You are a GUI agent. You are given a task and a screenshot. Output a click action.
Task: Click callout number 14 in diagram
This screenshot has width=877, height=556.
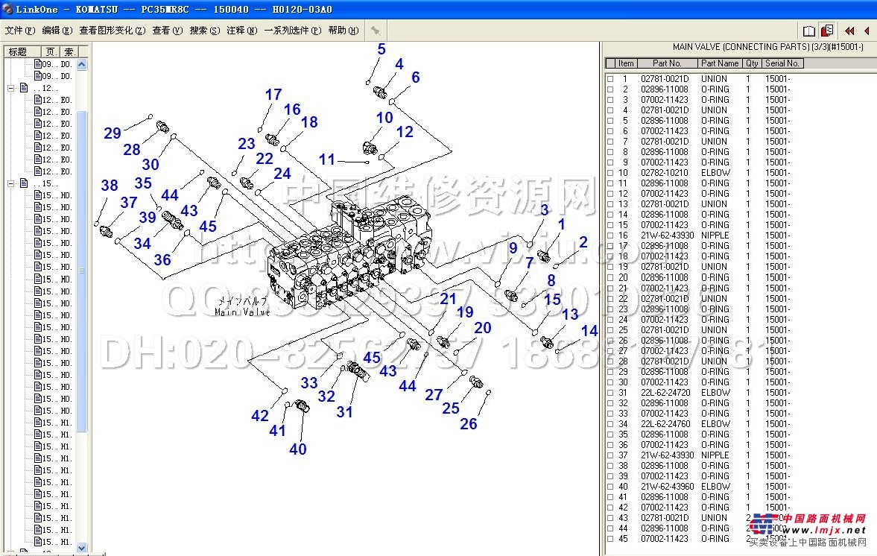click(589, 331)
